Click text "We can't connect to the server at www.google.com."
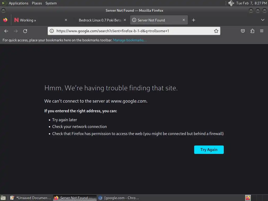 tap(96, 101)
